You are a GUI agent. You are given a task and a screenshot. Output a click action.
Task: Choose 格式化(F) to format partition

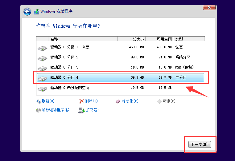click(x=130, y=101)
